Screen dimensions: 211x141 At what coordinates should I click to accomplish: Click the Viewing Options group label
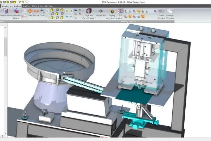tap(128, 21)
